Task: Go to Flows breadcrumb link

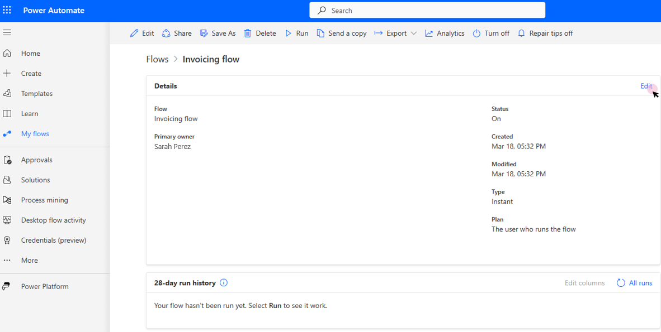Action: point(157,59)
